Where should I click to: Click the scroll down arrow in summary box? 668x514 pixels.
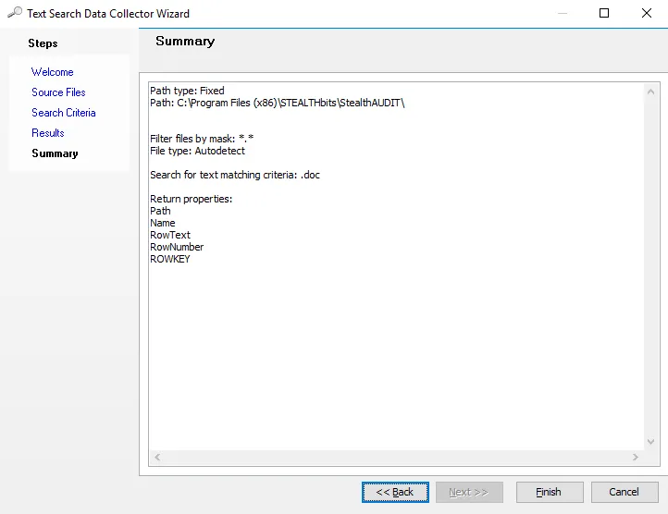click(650, 442)
